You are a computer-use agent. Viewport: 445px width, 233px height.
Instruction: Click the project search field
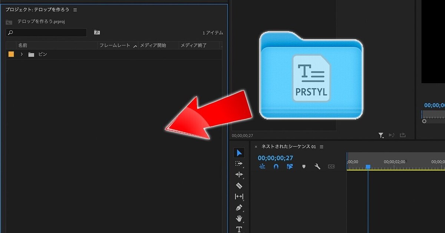46,33
